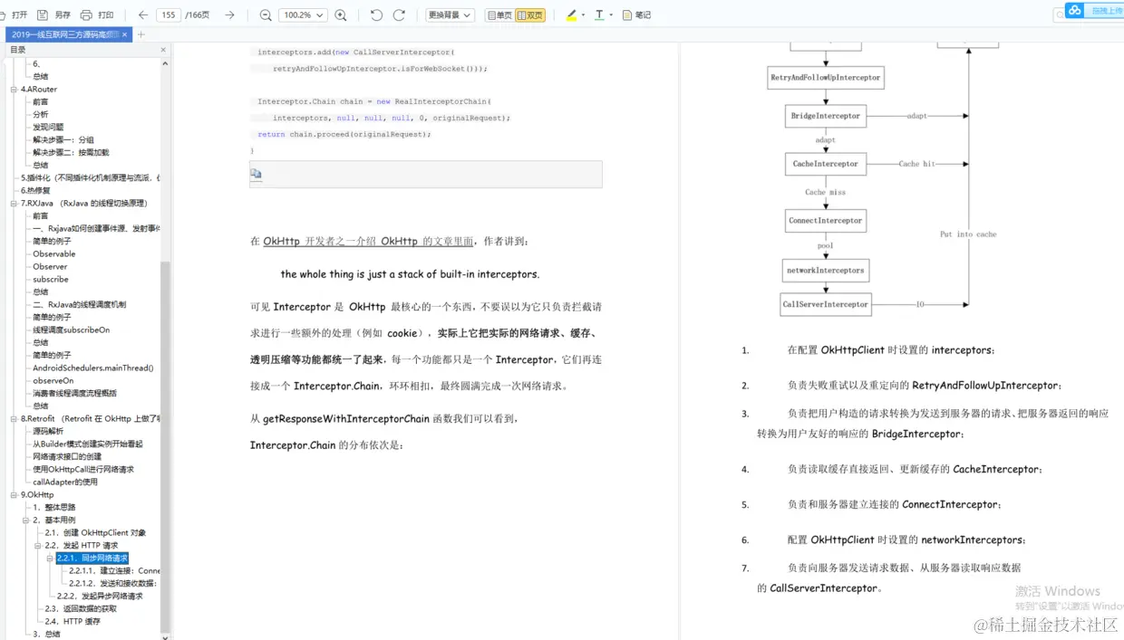Select 解决步骤二:按需加载 outline entry
The height and width of the screenshot is (640, 1124).
pyautogui.click(x=71, y=153)
